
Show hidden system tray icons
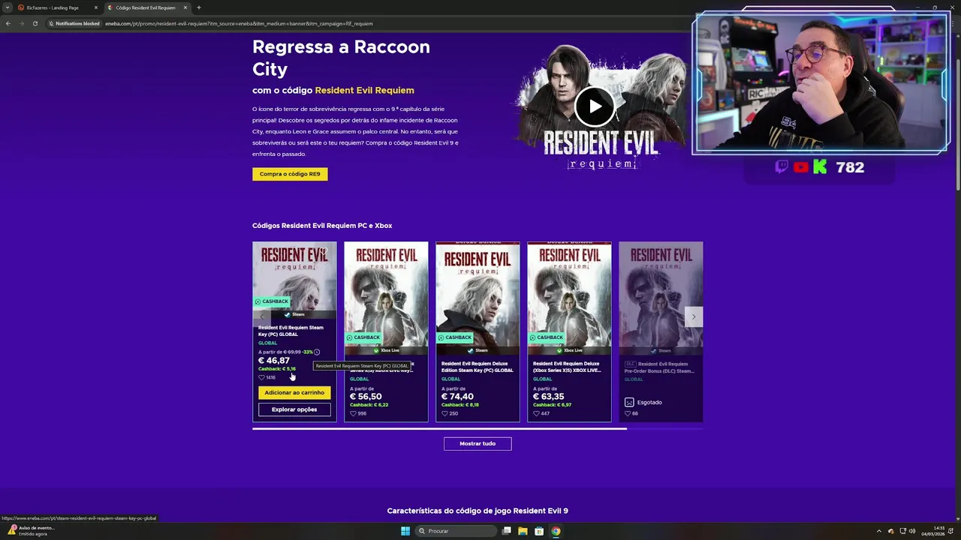[x=879, y=531]
